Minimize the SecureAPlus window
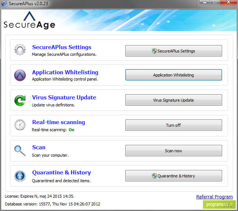The width and height of the screenshot is (238, 211). (x=205, y=3)
